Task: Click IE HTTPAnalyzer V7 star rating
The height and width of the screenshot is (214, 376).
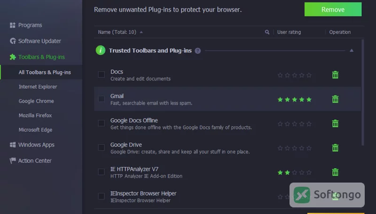Action: point(295,172)
